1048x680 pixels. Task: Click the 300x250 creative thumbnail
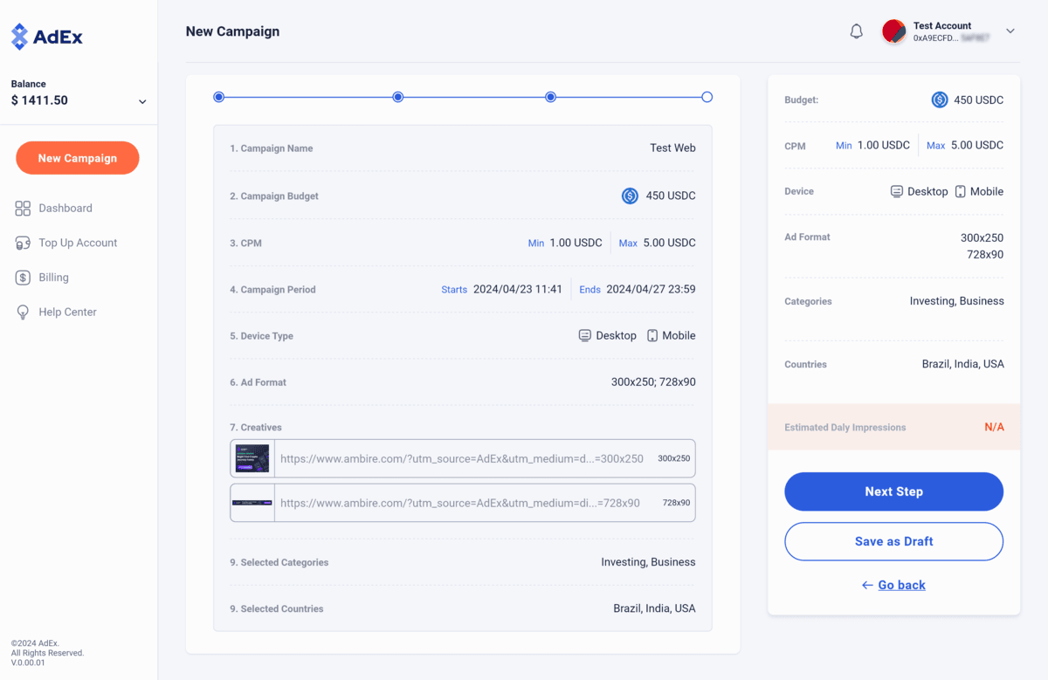click(x=252, y=457)
